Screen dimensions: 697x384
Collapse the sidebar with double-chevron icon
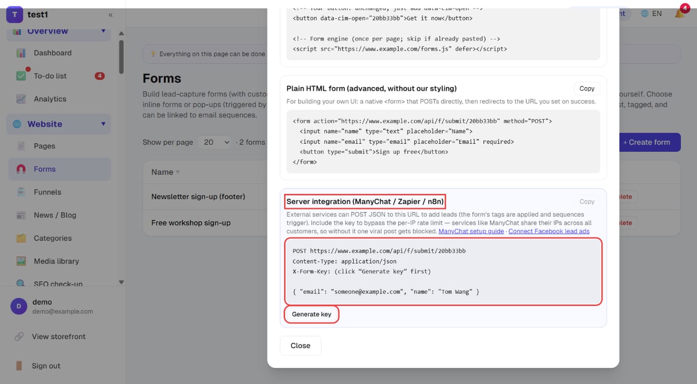(110, 15)
